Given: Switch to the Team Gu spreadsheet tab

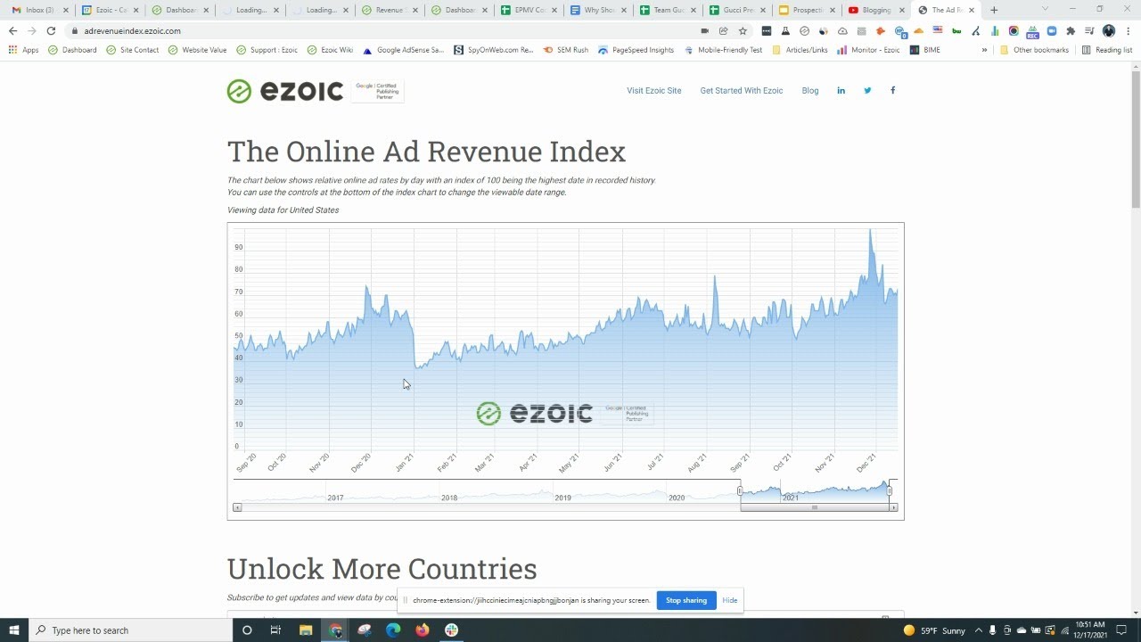Looking at the screenshot, I should pyautogui.click(x=667, y=10).
